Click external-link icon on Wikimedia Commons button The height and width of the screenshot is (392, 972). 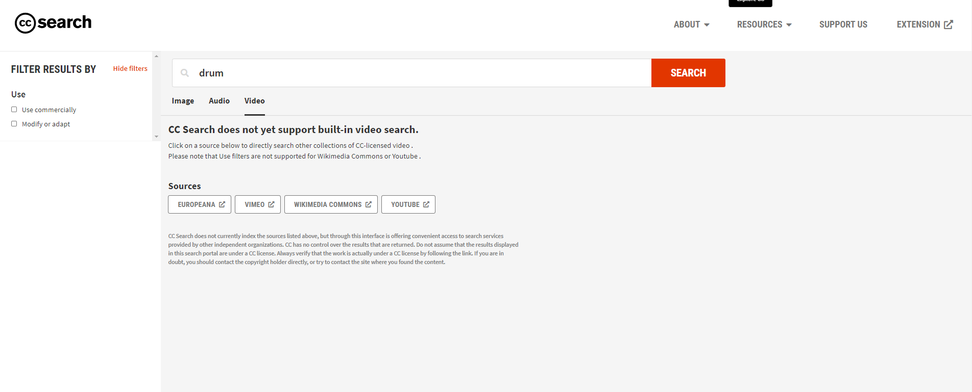click(x=369, y=204)
